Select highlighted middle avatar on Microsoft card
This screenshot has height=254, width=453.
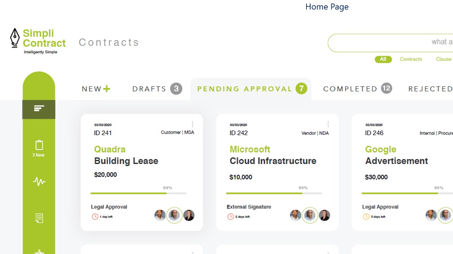click(x=310, y=215)
